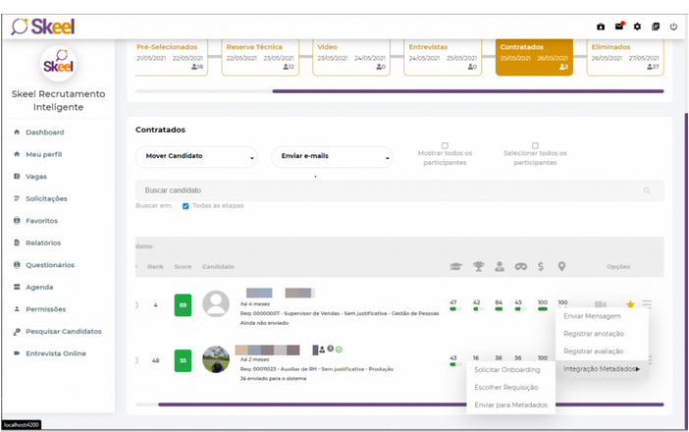Select Solicitar Onboarding from submenu
Image resolution: width=689 pixels, height=432 pixels.
[x=506, y=368]
